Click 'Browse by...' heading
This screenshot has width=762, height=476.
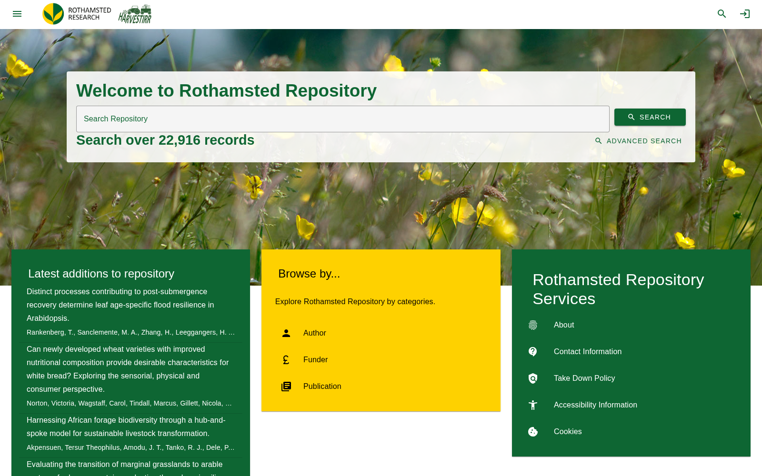[309, 274]
